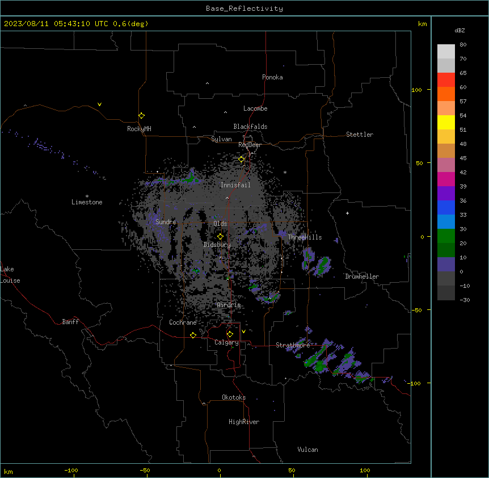Click the Drumheller city label
Viewport: 489px width, 478px height.
point(362,276)
